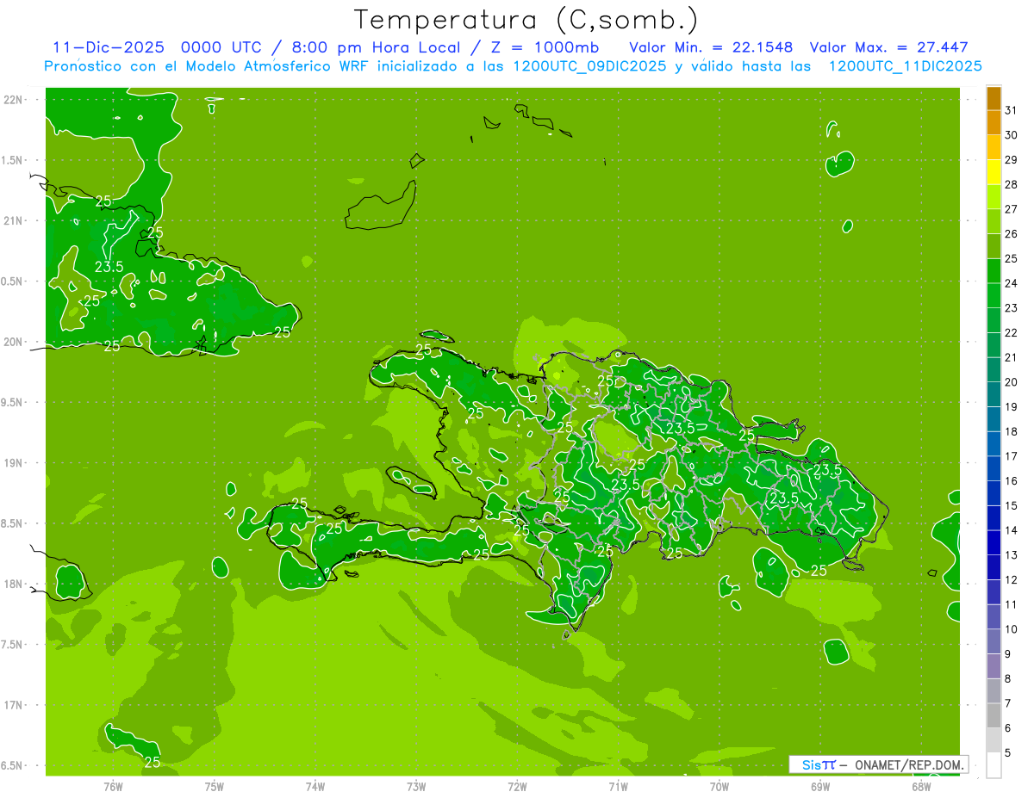Click the 72W longitude axis label
The height and width of the screenshot is (798, 1034).
517,786
